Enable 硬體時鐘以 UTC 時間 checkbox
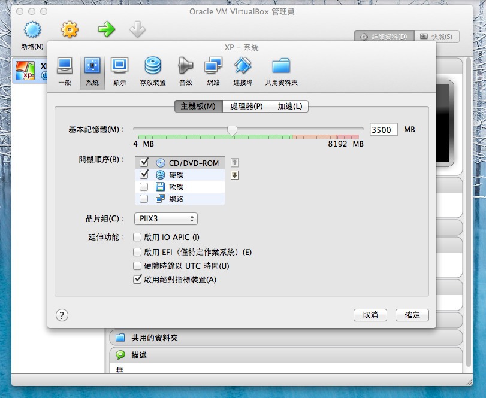This screenshot has height=398, width=486. 137,266
